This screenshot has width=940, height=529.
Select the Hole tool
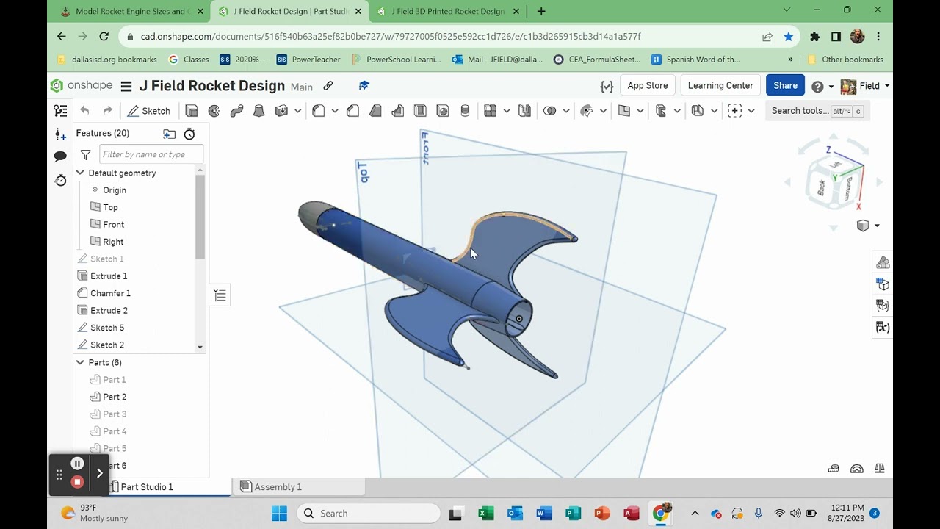(x=443, y=111)
